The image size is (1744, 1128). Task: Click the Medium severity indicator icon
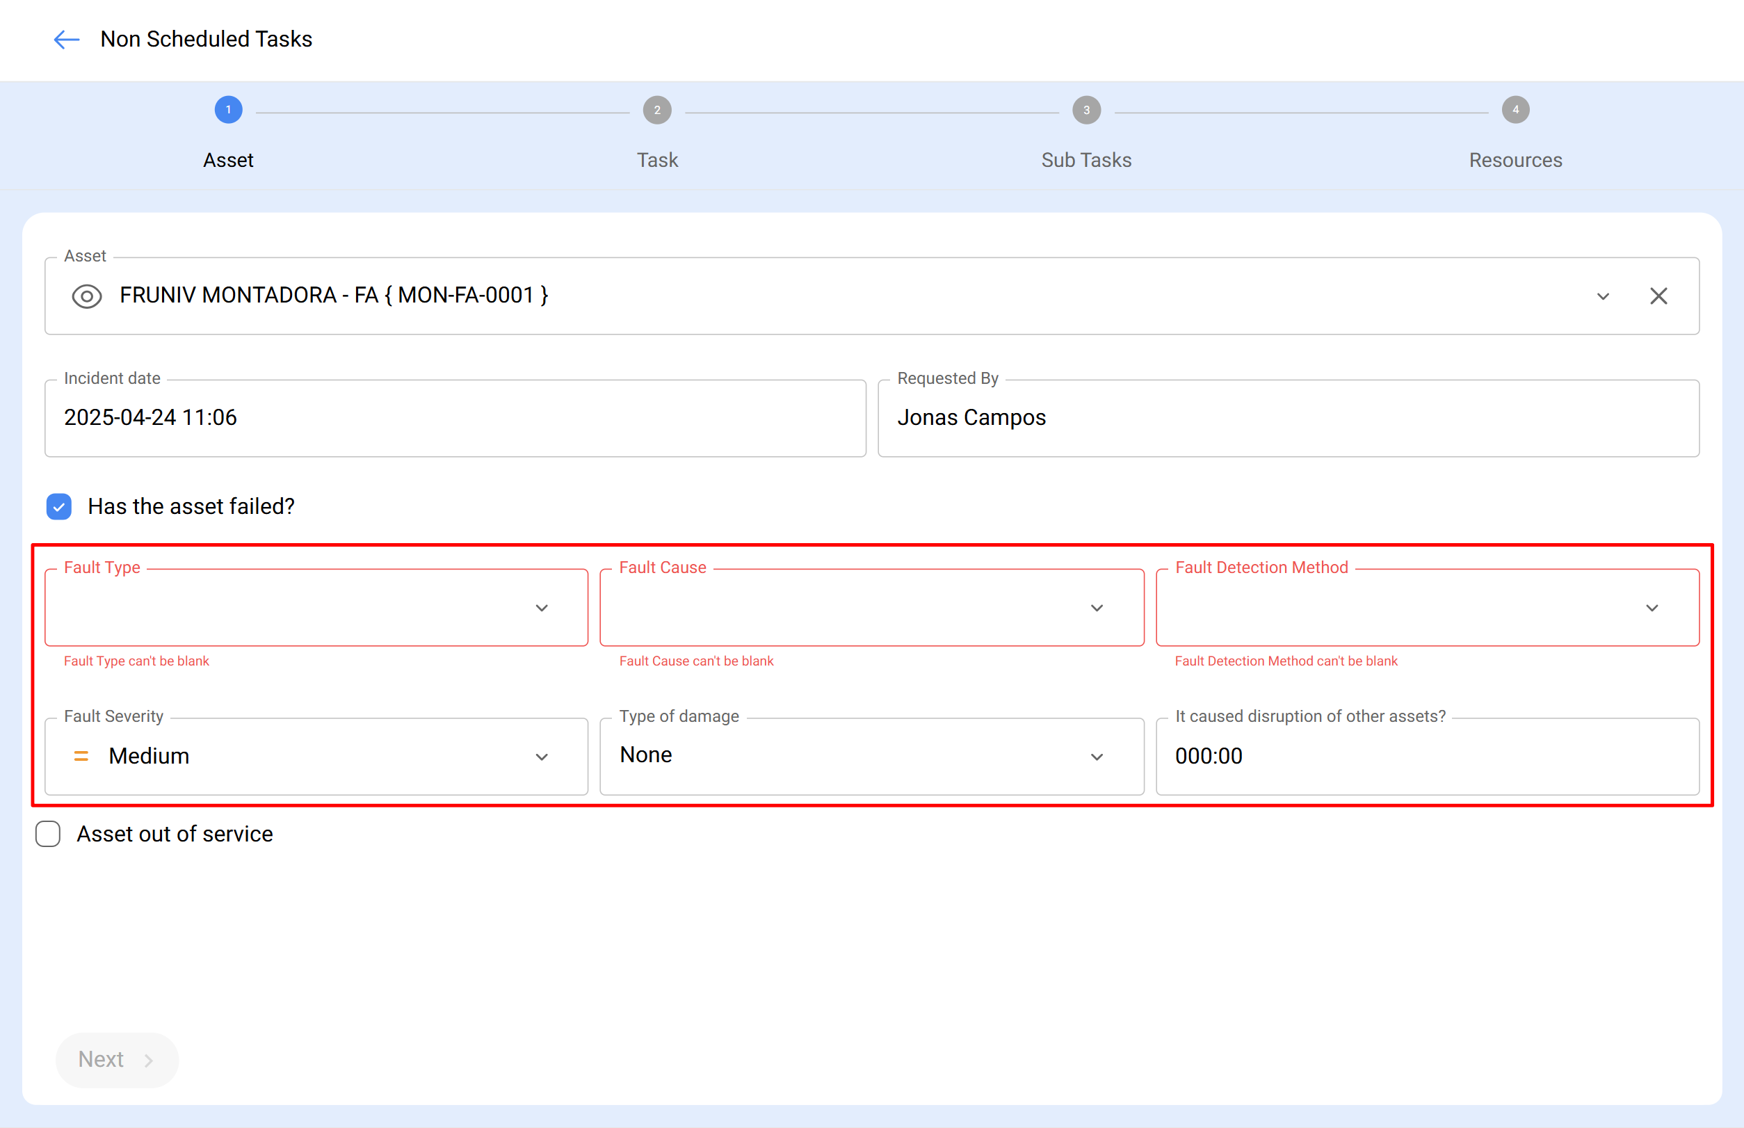tap(81, 756)
